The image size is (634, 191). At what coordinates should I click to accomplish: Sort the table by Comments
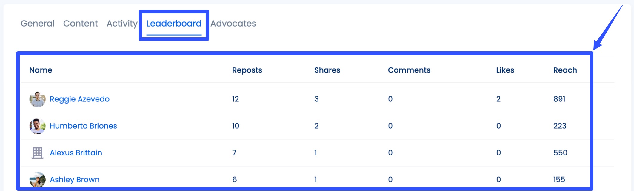pos(409,70)
